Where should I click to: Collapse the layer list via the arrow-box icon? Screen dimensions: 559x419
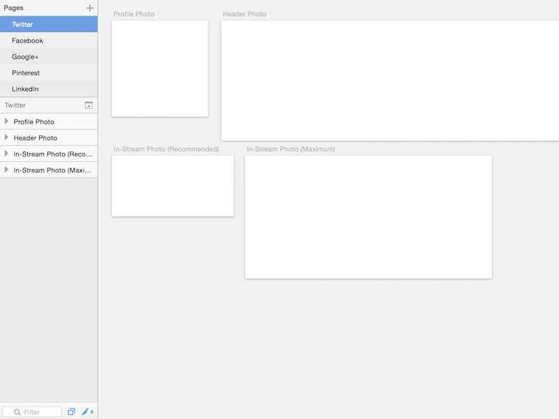(88, 105)
